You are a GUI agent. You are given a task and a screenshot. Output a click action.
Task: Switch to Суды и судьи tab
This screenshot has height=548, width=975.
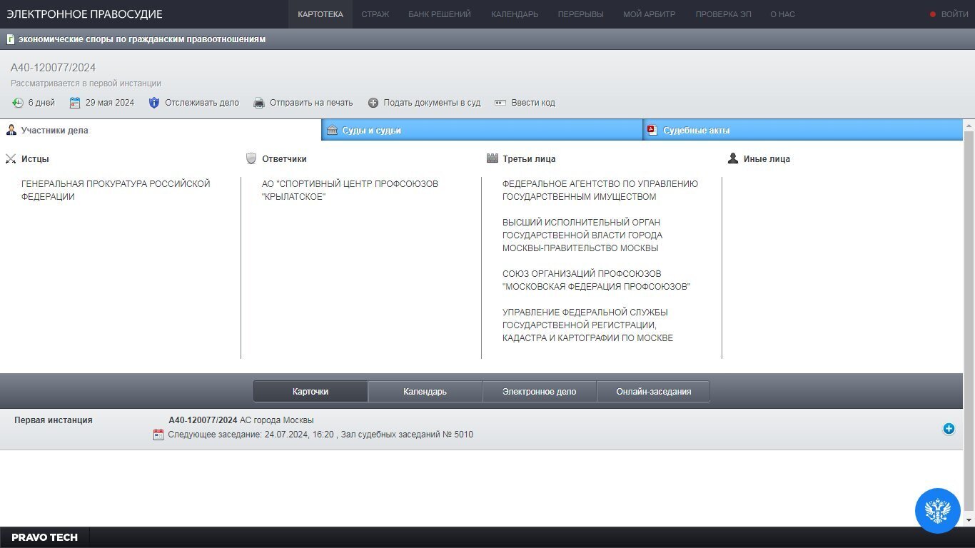pyautogui.click(x=371, y=131)
